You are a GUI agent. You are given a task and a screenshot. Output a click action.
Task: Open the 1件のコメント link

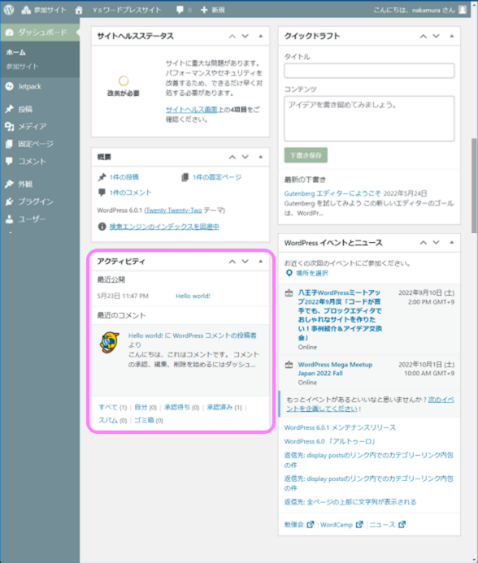tap(130, 193)
